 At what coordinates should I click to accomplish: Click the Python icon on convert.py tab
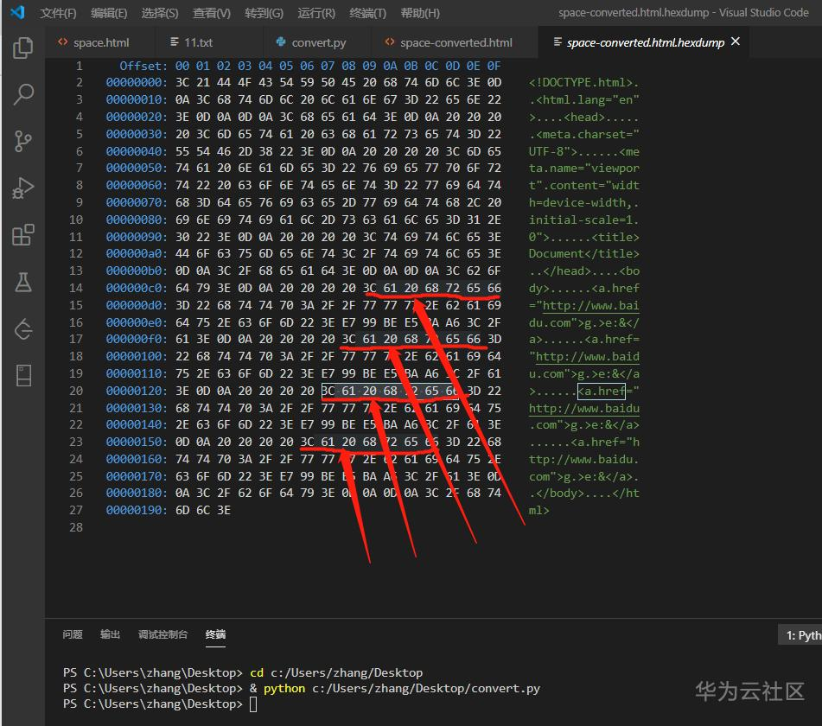point(281,42)
